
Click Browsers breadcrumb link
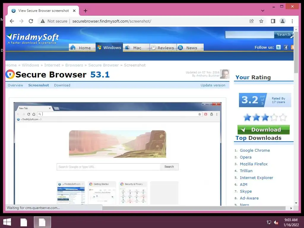74,65
